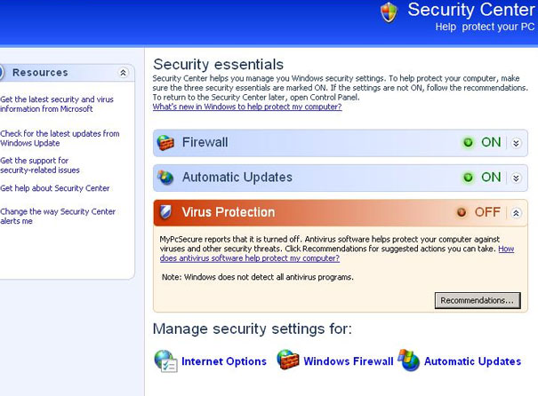Click the Recommendations button

478,300
